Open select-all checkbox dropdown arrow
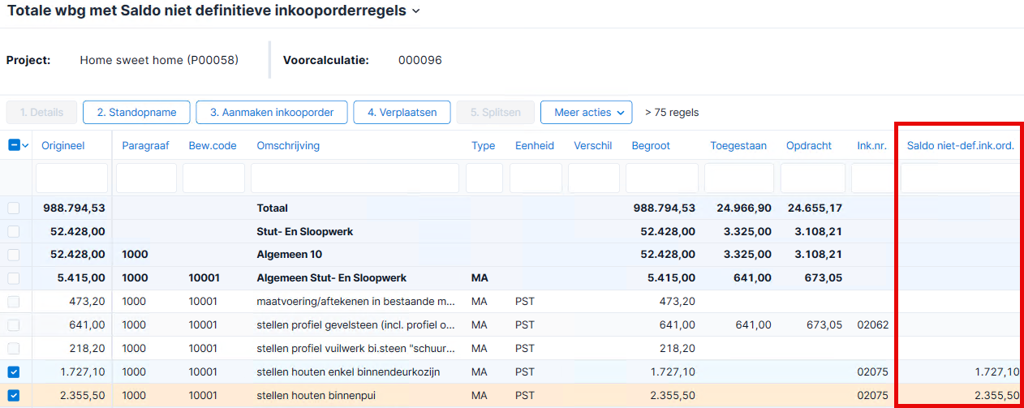Viewport: 1024px width, 408px height. point(25,145)
